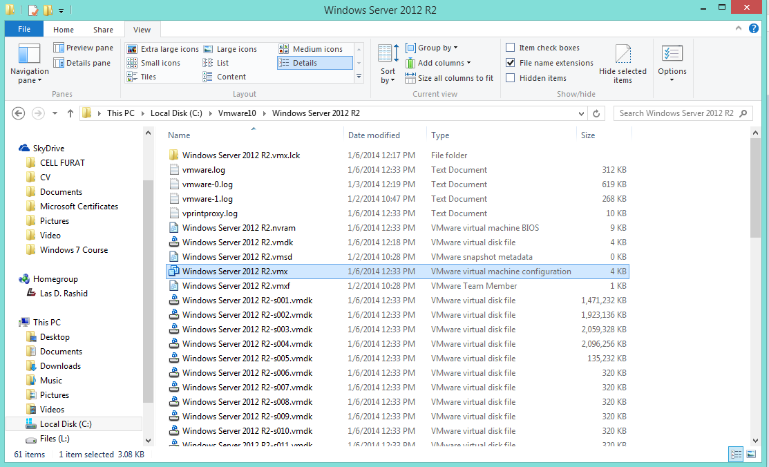Refresh the current folder
This screenshot has width=769, height=467.
pyautogui.click(x=596, y=113)
